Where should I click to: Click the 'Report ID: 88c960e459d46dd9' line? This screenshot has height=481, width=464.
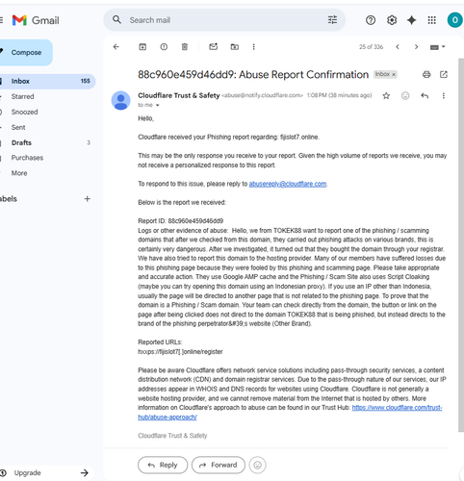pos(181,221)
